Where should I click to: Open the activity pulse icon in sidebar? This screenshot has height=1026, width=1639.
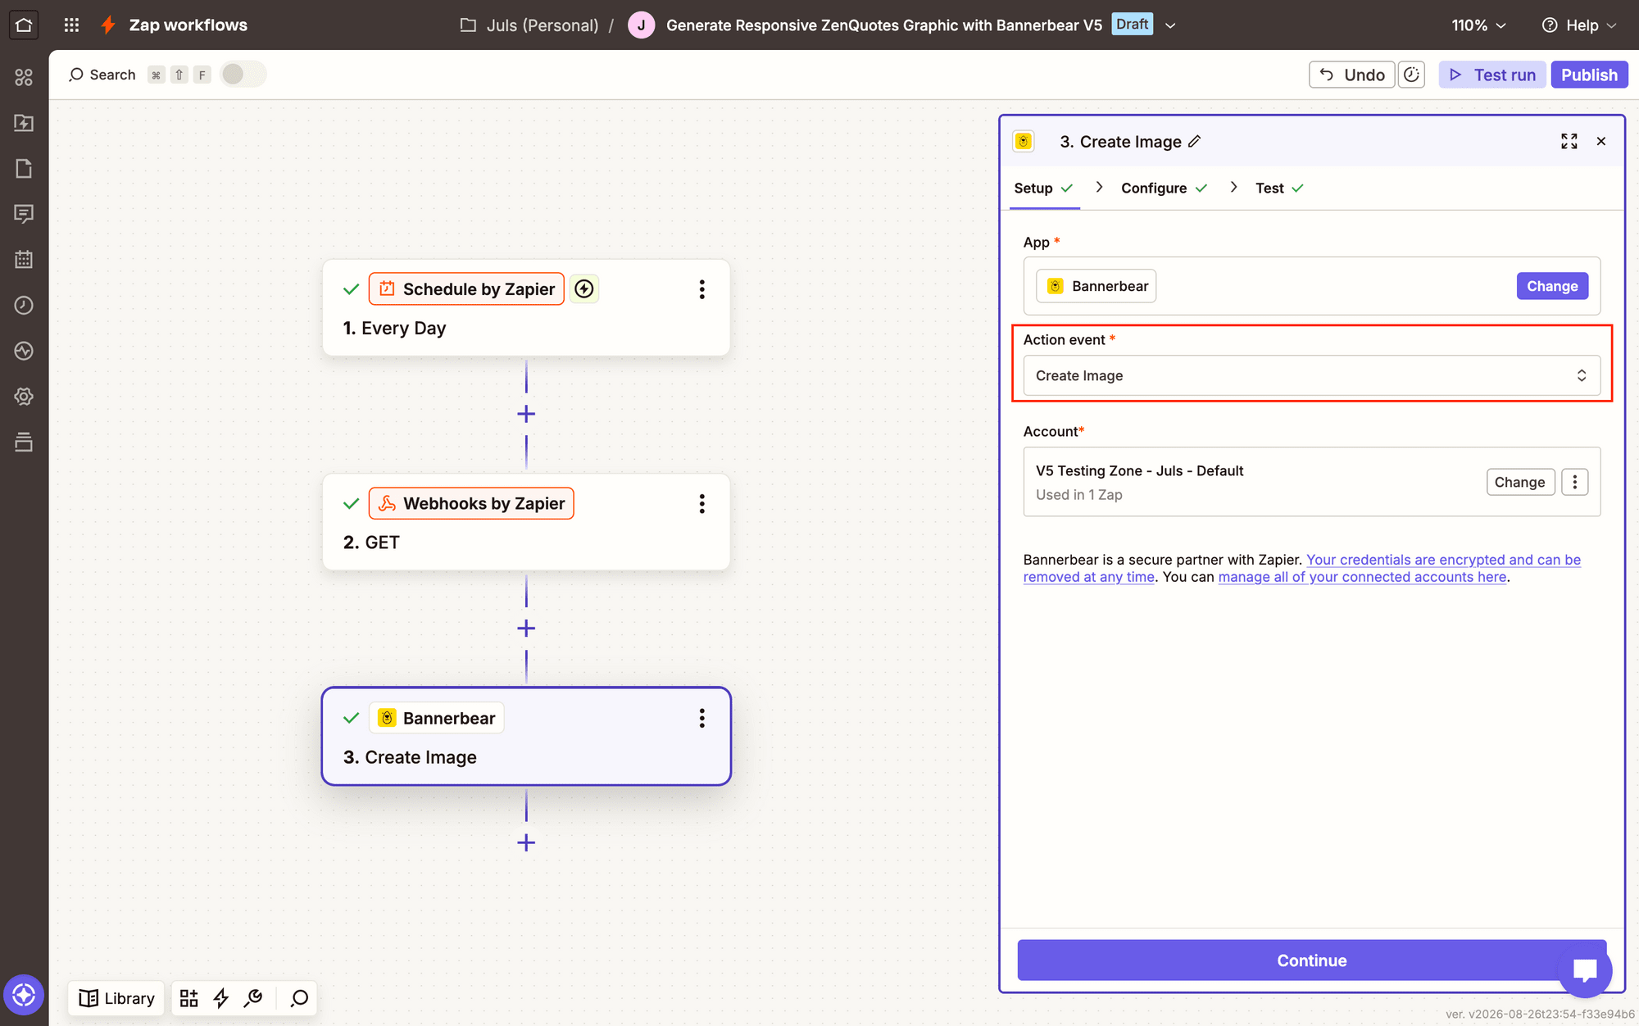tap(24, 351)
